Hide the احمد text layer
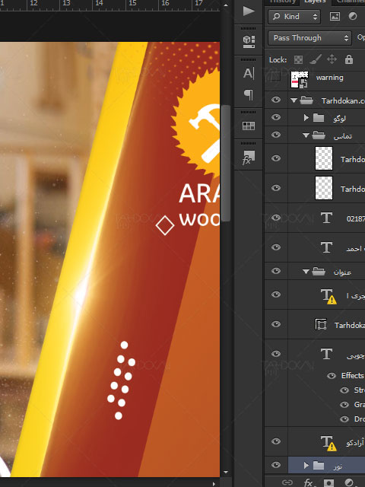 (x=275, y=247)
